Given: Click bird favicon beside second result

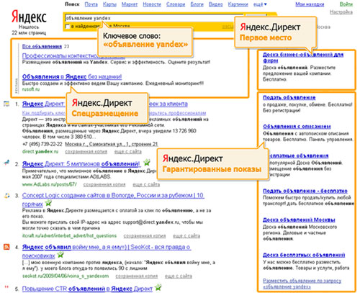Looking at the screenshot, I should pos(6,163).
